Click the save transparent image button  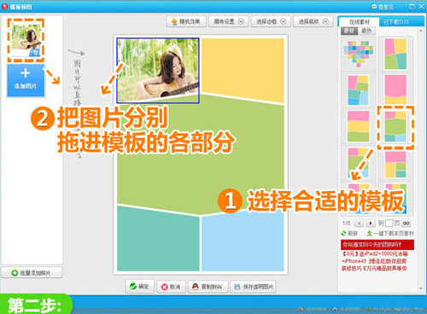click(253, 287)
